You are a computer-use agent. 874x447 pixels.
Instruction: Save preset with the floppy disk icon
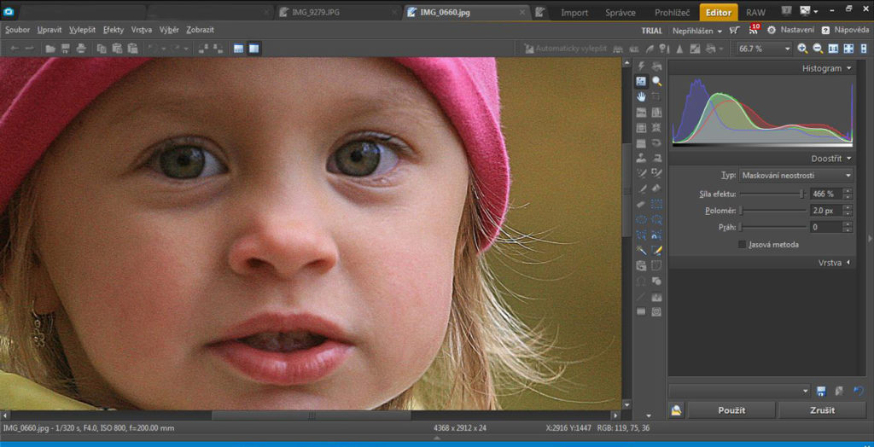point(821,391)
